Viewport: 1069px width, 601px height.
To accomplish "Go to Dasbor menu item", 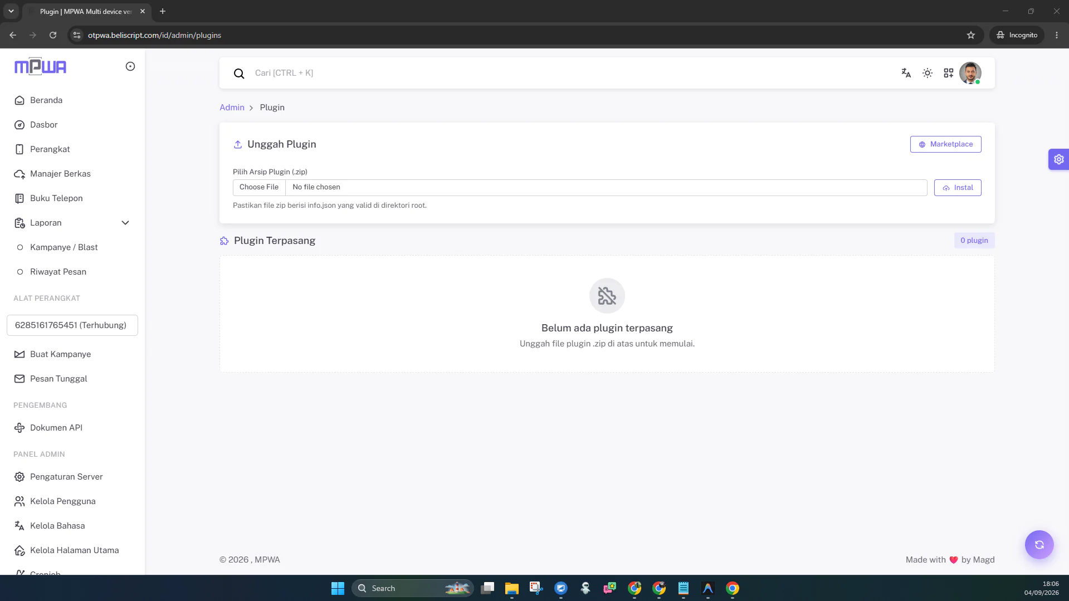I will pyautogui.click(x=72, y=125).
